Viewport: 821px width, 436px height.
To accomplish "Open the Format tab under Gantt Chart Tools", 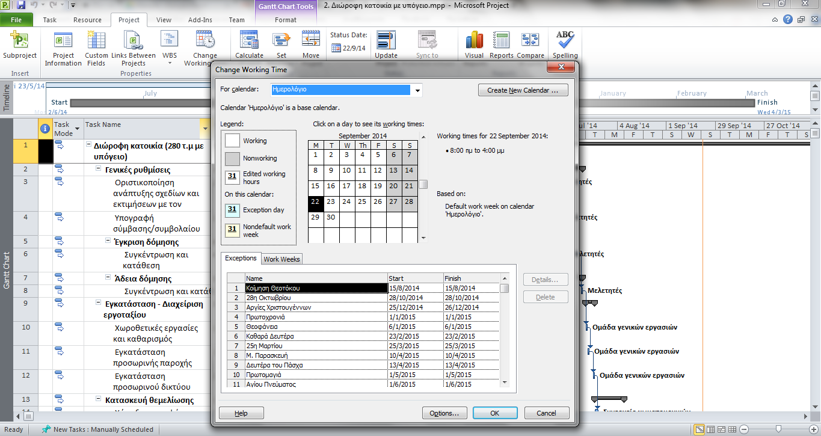I will coord(286,20).
